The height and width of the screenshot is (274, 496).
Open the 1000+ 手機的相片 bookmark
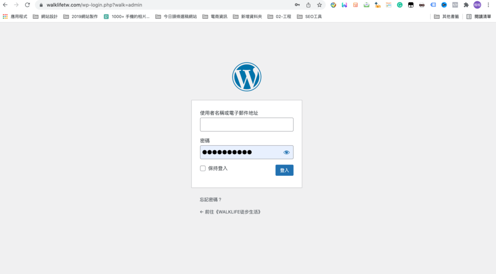126,16
